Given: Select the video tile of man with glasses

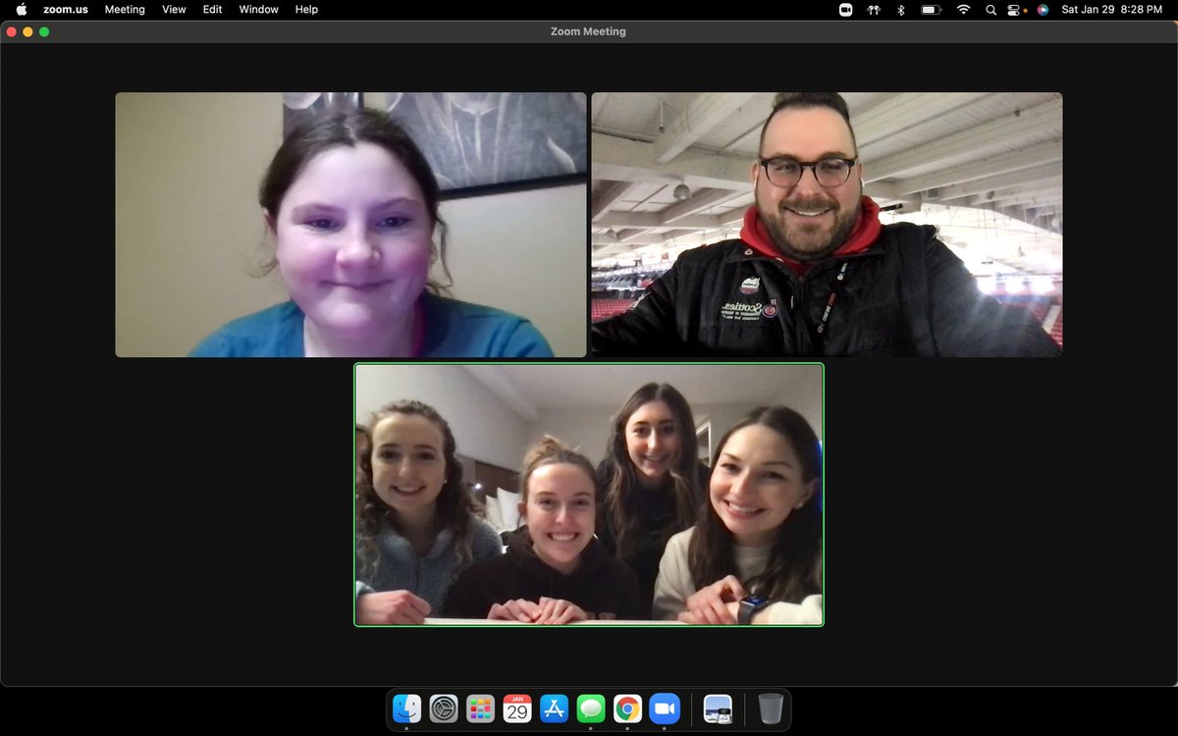Looking at the screenshot, I should [827, 225].
